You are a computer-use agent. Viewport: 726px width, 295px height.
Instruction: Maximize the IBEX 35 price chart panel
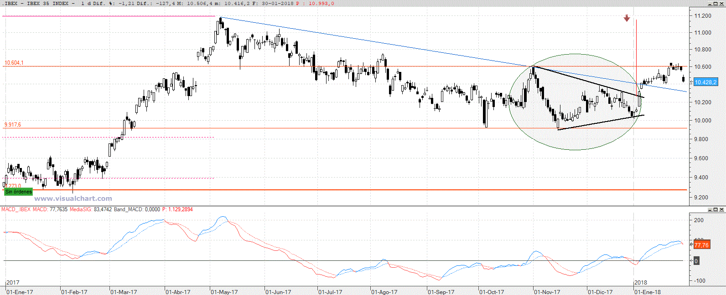click(716, 4)
